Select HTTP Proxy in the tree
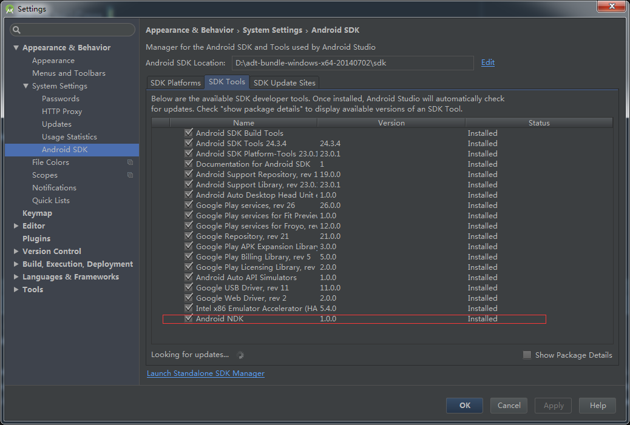630x425 pixels. [x=62, y=111]
